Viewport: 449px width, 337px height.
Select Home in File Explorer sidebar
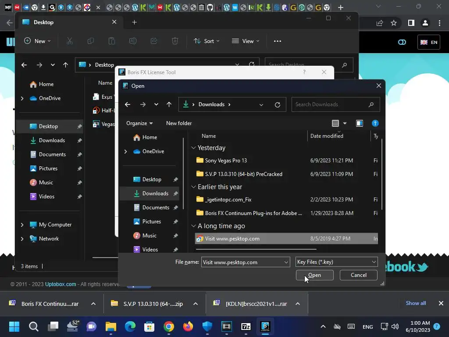42,84
